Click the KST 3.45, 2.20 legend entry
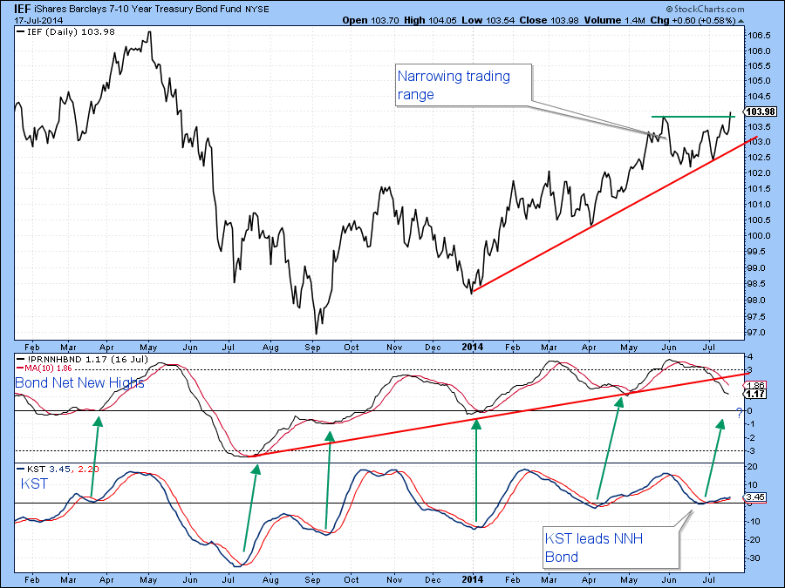 (x=58, y=469)
